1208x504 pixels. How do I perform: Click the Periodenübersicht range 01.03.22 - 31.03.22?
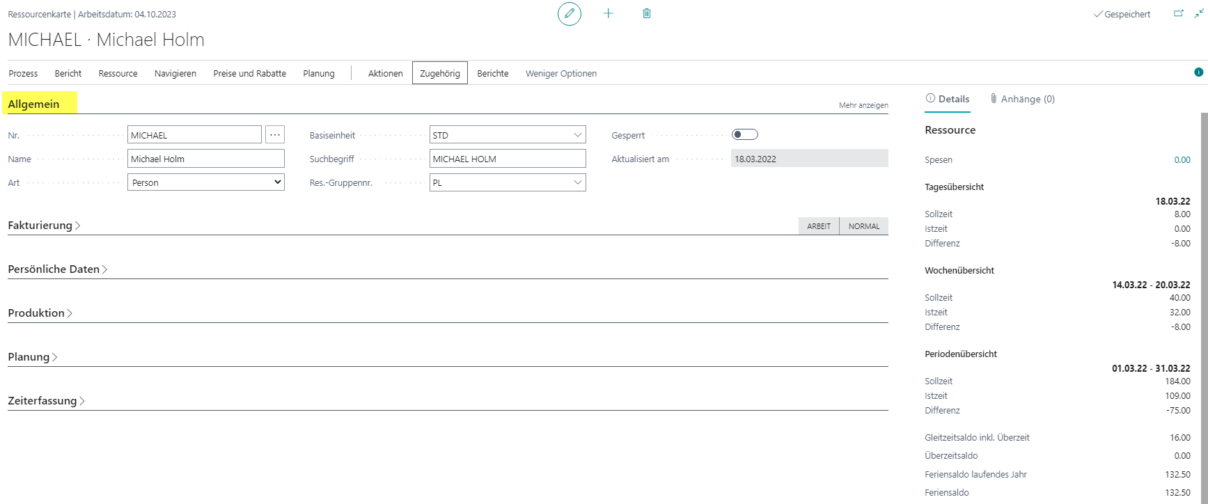click(1151, 368)
